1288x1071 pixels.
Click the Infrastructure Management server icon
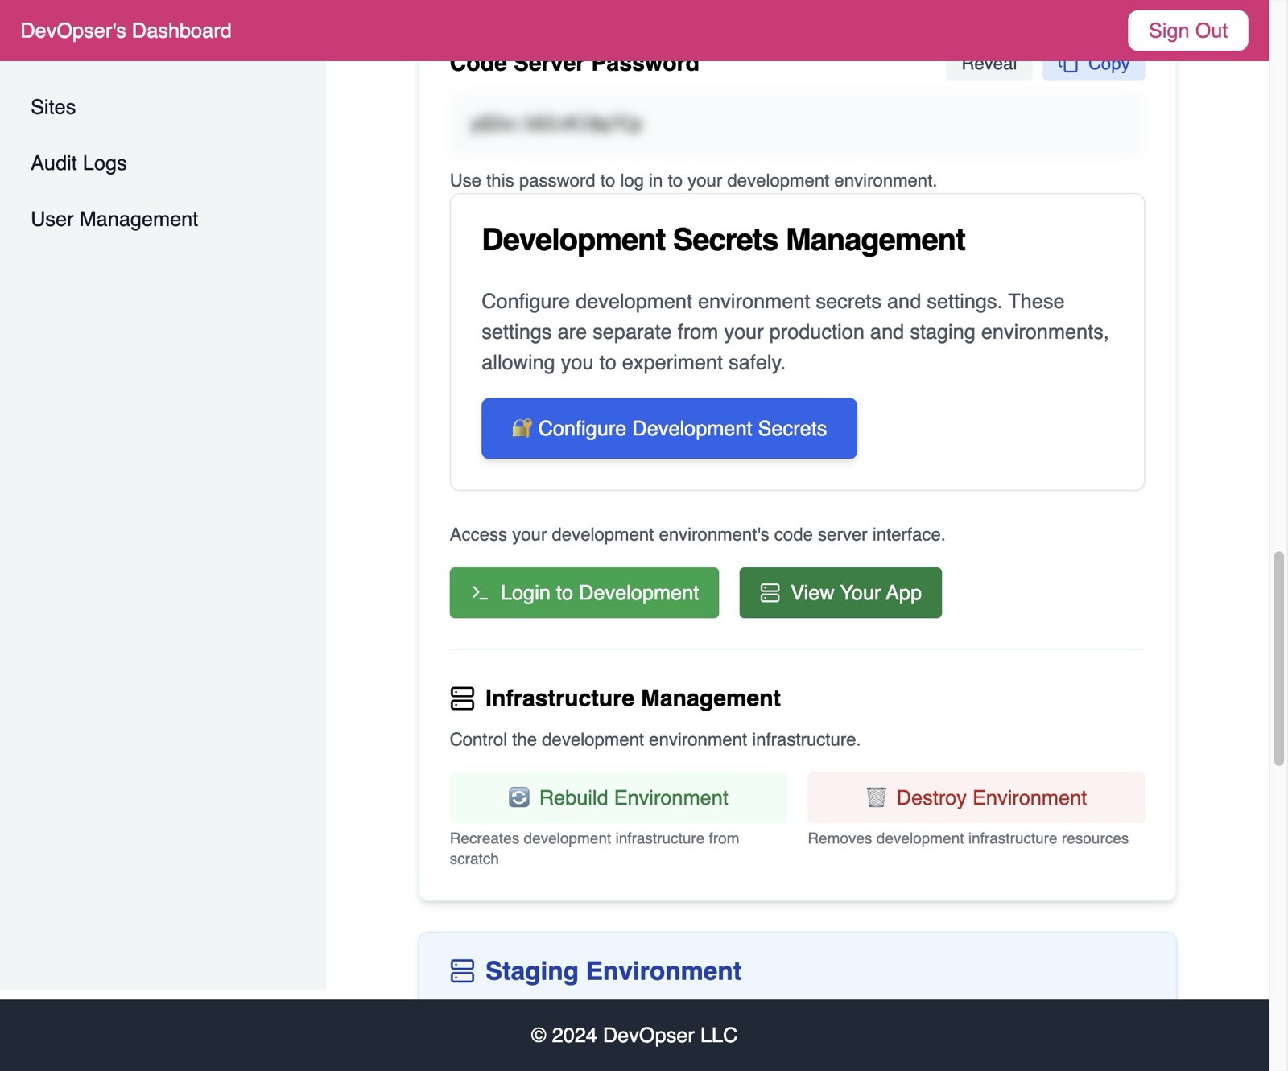[x=462, y=698]
